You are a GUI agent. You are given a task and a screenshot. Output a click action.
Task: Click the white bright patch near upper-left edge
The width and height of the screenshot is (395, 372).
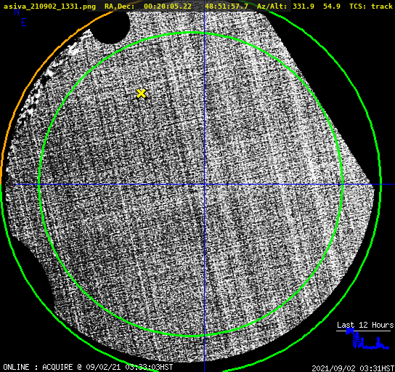(x=74, y=50)
